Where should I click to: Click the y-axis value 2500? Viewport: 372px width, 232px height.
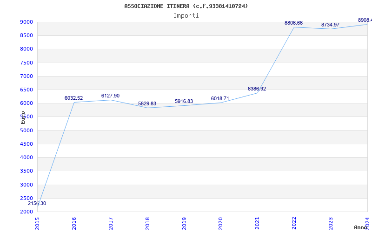(x=27, y=198)
